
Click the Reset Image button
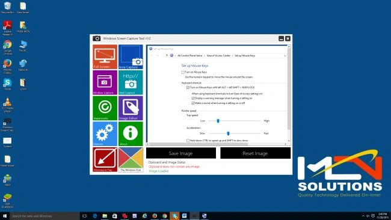pyautogui.click(x=255, y=153)
